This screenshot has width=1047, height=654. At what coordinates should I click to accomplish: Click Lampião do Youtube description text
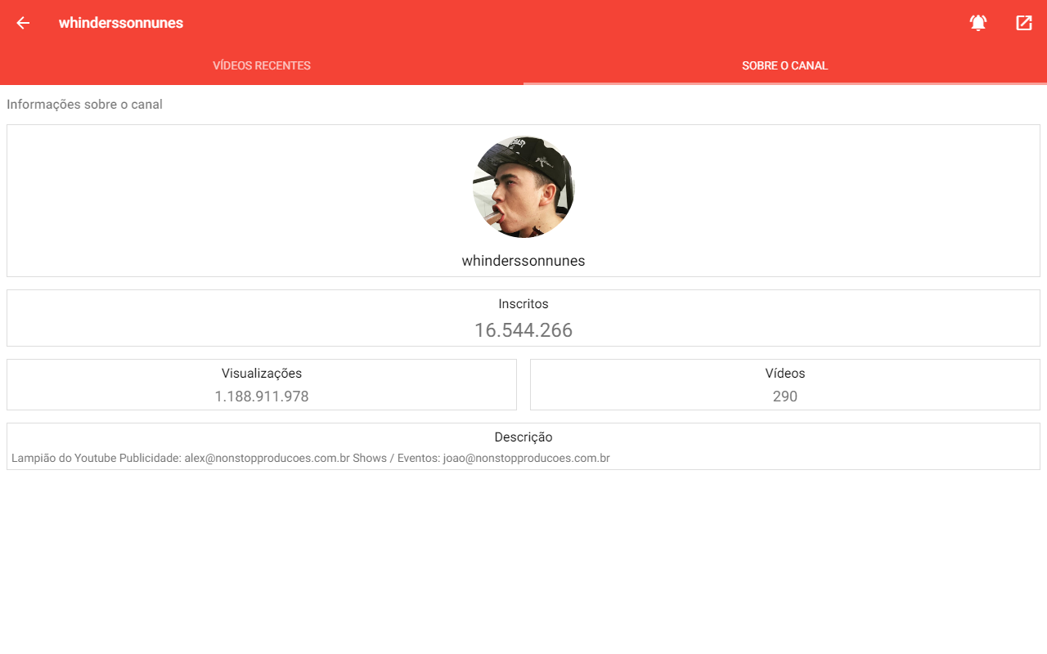(x=64, y=459)
